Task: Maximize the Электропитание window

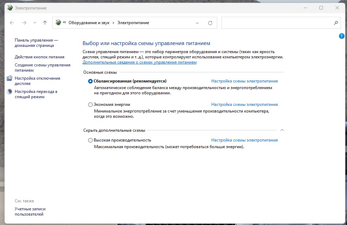Action: (321, 8)
